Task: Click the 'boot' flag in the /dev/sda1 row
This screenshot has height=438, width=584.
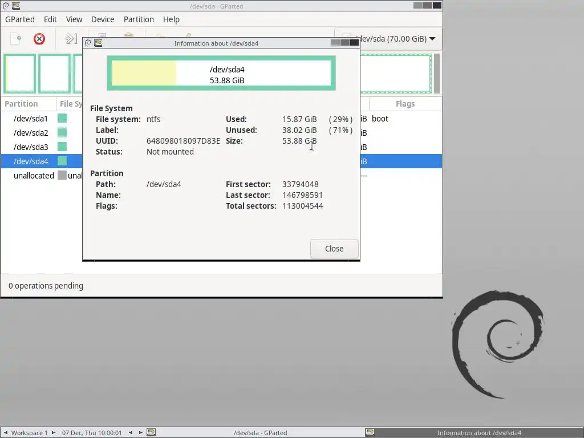Action: (x=380, y=119)
